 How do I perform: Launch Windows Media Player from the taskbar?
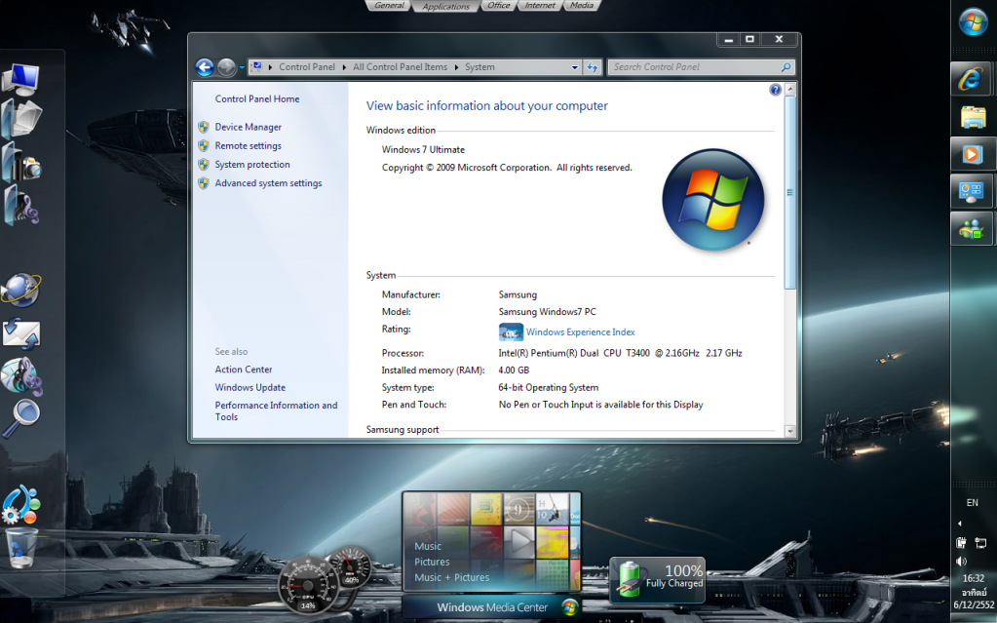971,154
